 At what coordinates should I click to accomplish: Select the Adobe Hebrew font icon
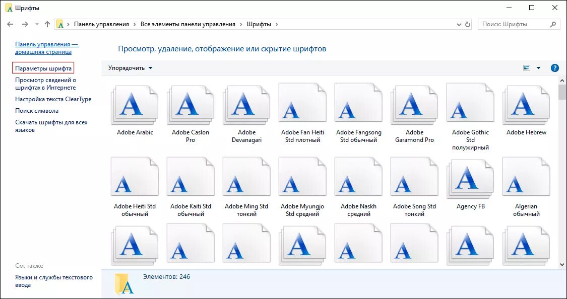click(x=527, y=105)
